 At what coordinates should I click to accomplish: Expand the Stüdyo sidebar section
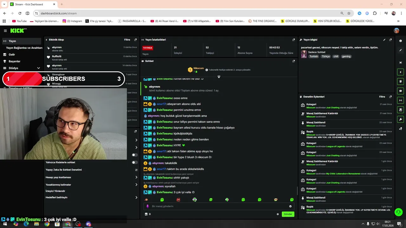pyautogui.click(x=38, y=68)
